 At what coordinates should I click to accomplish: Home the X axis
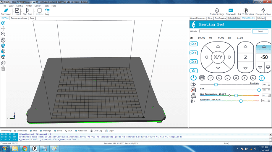[194, 44]
